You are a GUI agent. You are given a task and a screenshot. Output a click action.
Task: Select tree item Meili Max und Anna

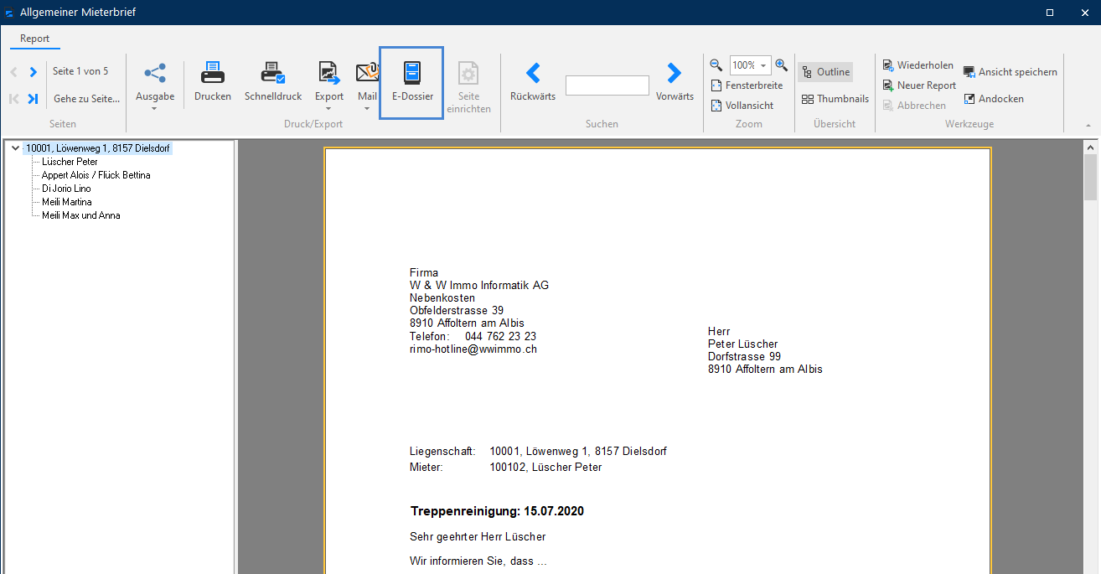coord(81,215)
